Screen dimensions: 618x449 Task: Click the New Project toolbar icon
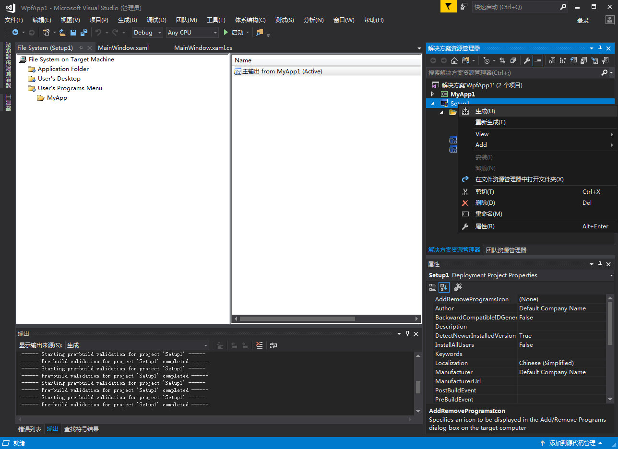click(47, 33)
